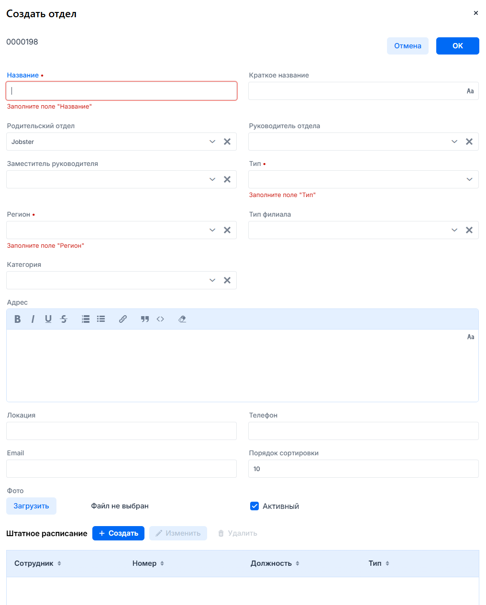This screenshot has width=486, height=605.
Task: Insert a blockquote in the address editor
Action: tap(145, 319)
